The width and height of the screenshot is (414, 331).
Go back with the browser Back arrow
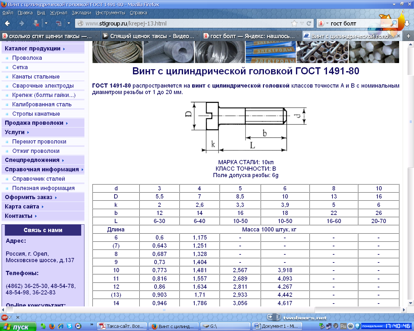click(7, 23)
